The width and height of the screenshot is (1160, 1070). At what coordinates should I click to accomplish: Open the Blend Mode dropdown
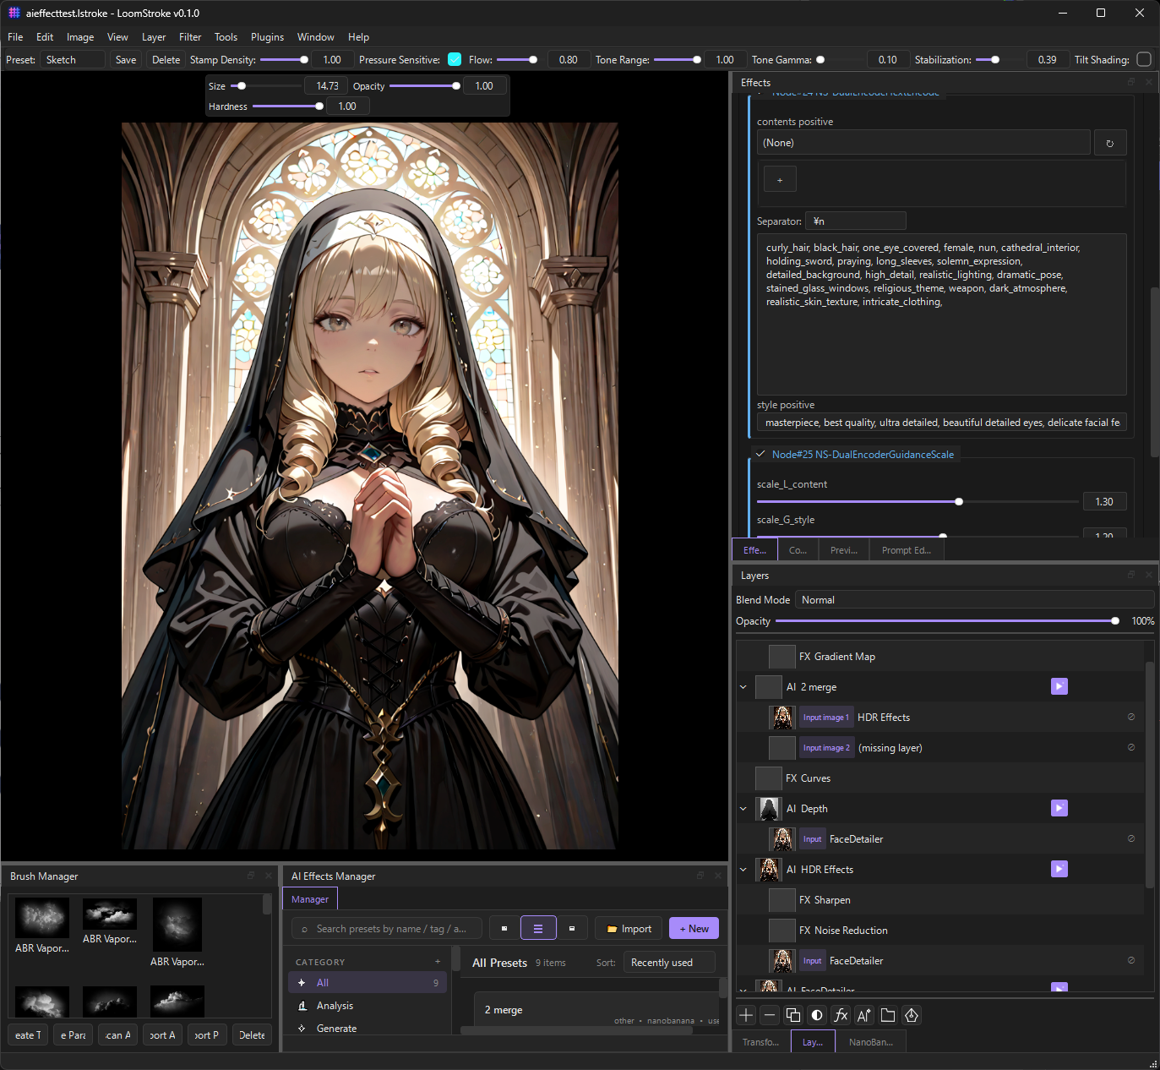(975, 599)
